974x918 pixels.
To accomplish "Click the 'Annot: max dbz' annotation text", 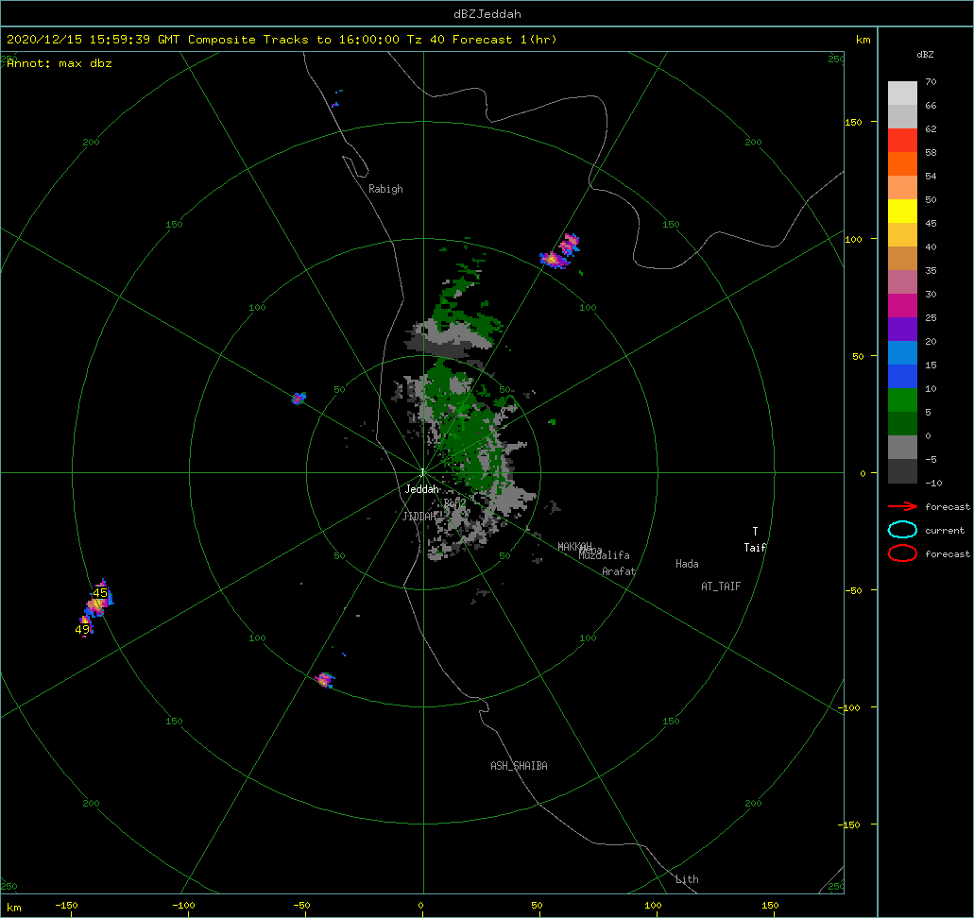I will (x=59, y=63).
